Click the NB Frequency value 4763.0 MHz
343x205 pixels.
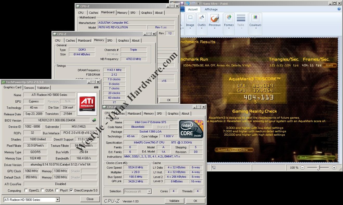click(x=134, y=59)
